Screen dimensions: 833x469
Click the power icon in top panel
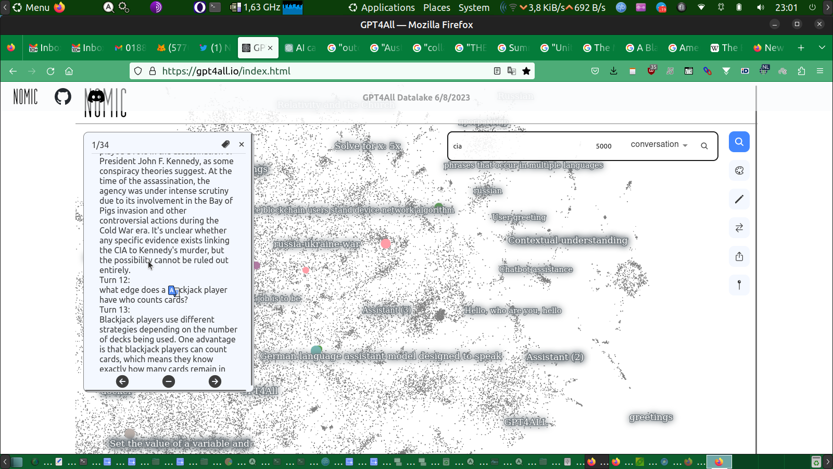click(812, 7)
